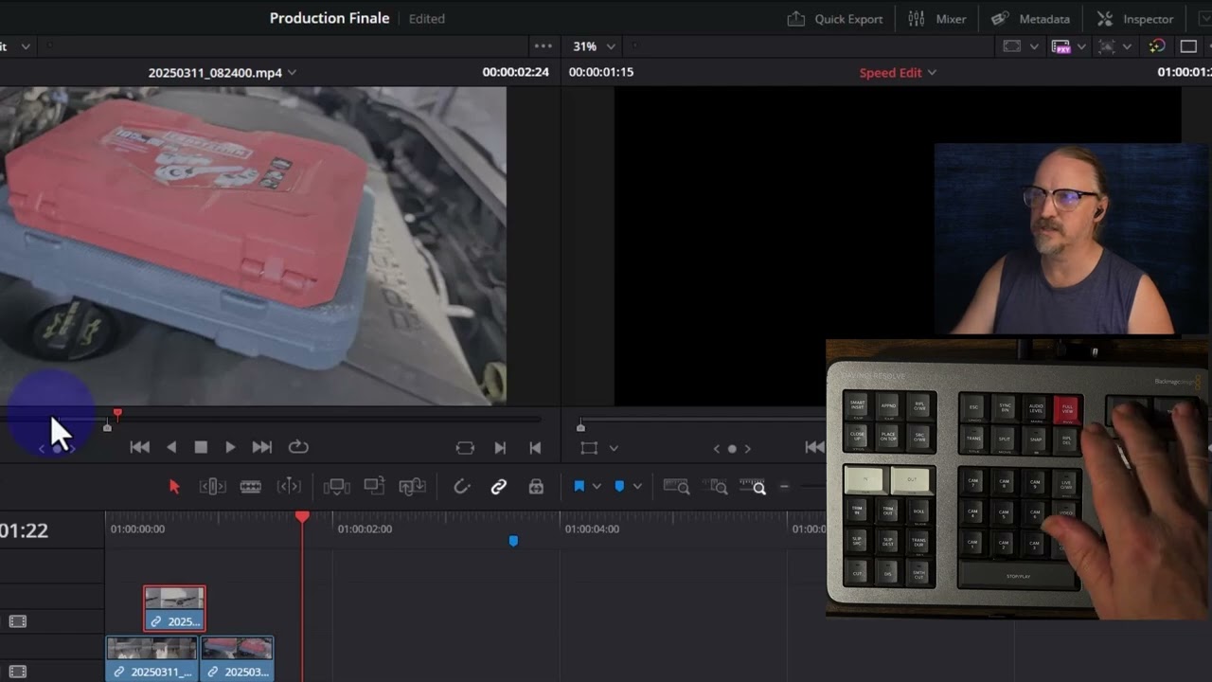Screen dimensions: 1212x682
Task: Click the safe area overlay icon
Action: (x=1012, y=45)
